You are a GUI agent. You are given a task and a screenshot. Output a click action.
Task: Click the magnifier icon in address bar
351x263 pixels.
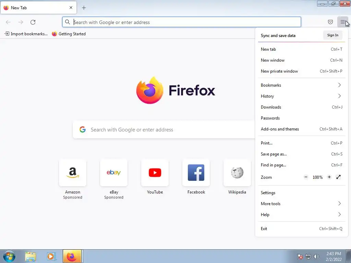pyautogui.click(x=68, y=22)
